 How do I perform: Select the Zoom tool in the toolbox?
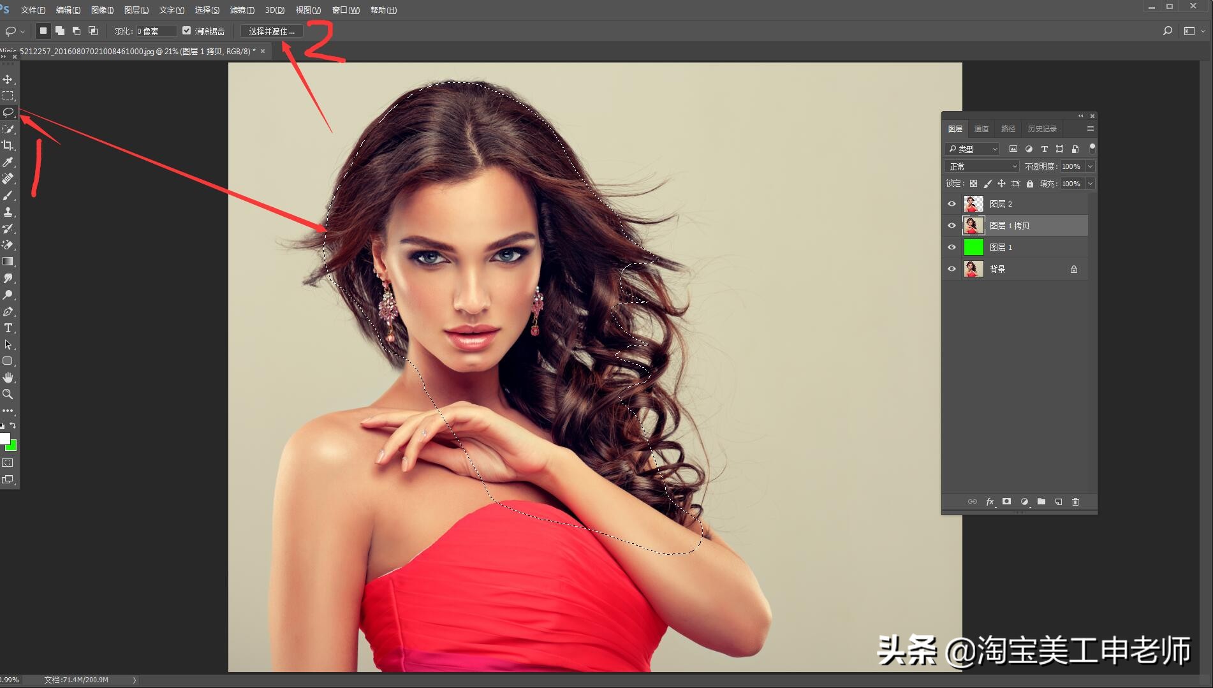(8, 394)
